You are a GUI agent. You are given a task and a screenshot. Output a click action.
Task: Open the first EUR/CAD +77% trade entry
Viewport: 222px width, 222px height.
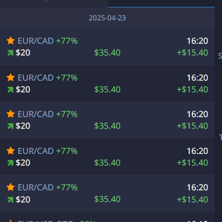click(107, 47)
